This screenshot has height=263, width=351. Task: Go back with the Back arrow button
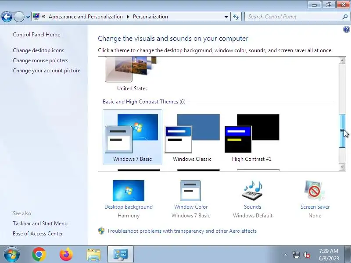pyautogui.click(x=7, y=17)
